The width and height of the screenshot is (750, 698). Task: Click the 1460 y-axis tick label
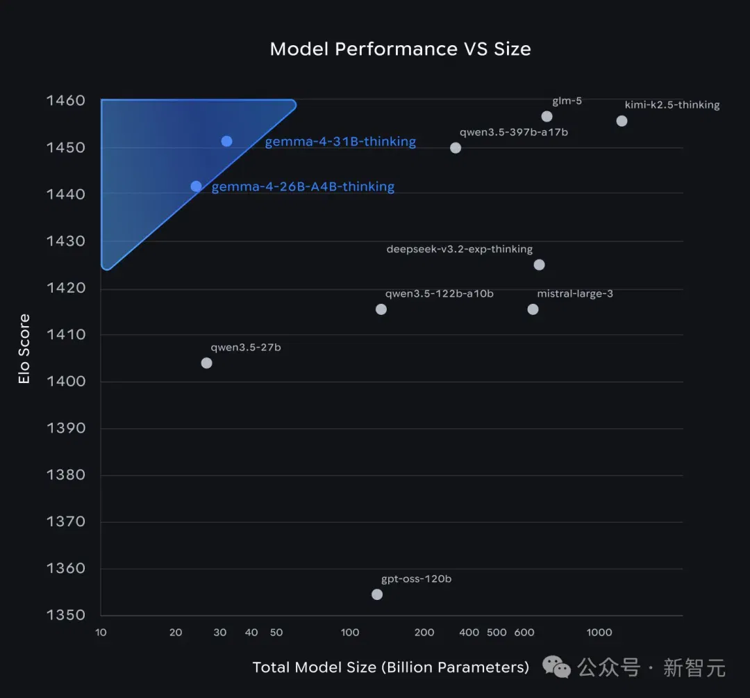pos(65,101)
